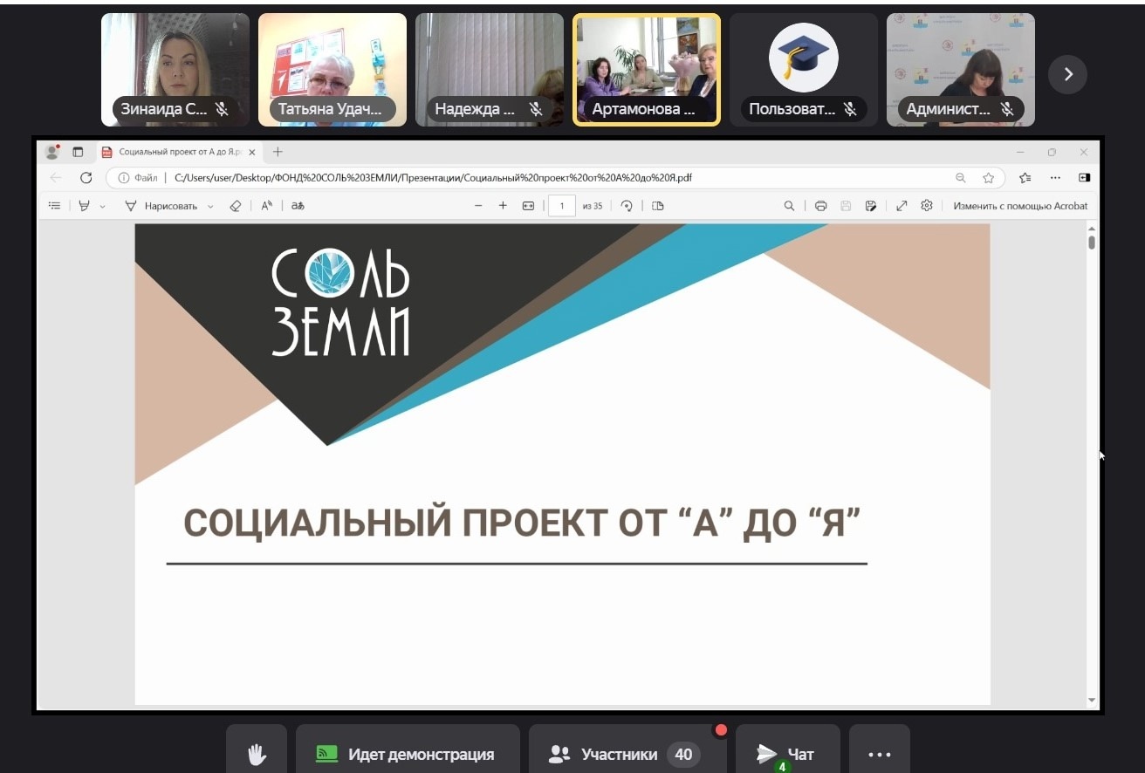Rotate the PDF page

[626, 206]
